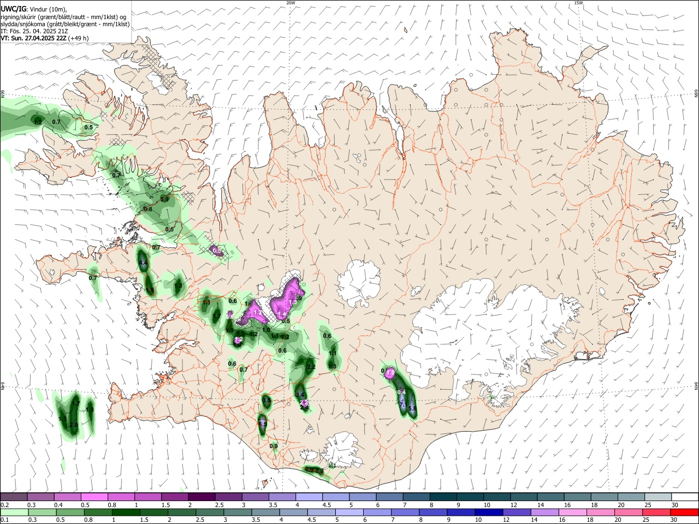The height and width of the screenshot is (524, 699).
Task: Select lower-row green swatch between 0.5 and 0.8
Action: coord(69,512)
